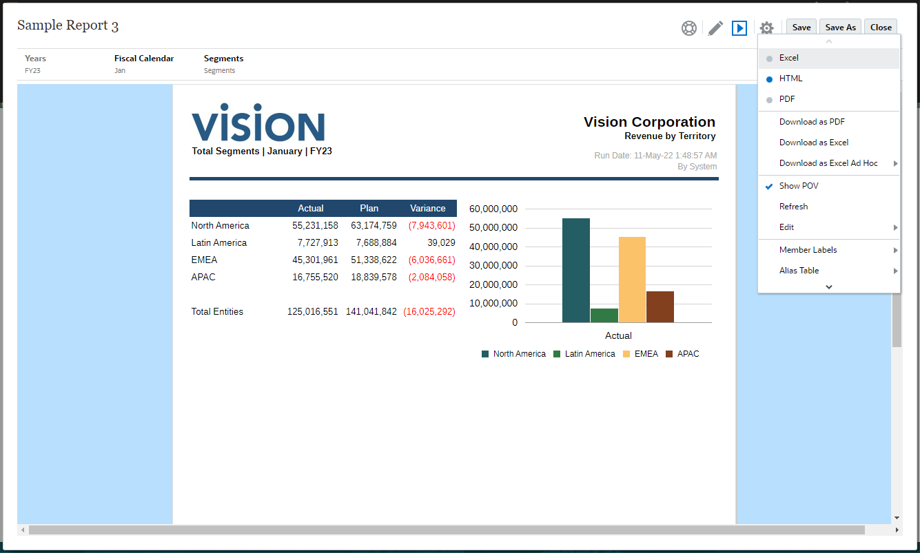The height and width of the screenshot is (553, 920).
Task: Click the Save As button
Action: (x=840, y=27)
